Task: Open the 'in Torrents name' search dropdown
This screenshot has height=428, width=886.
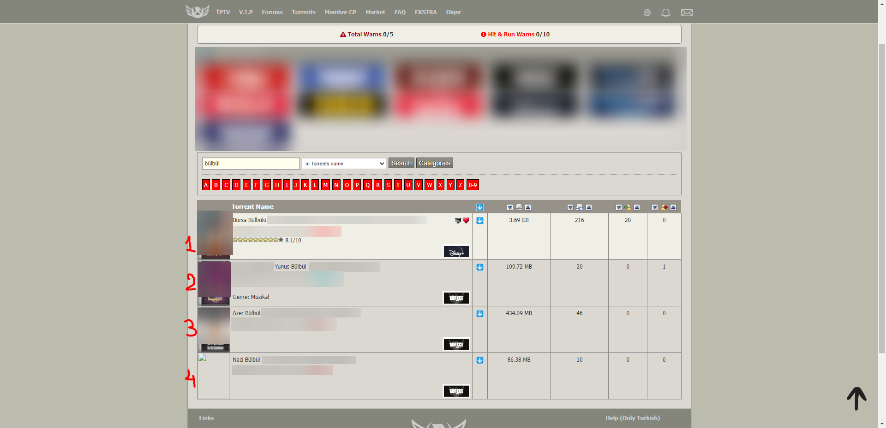Action: (x=343, y=164)
